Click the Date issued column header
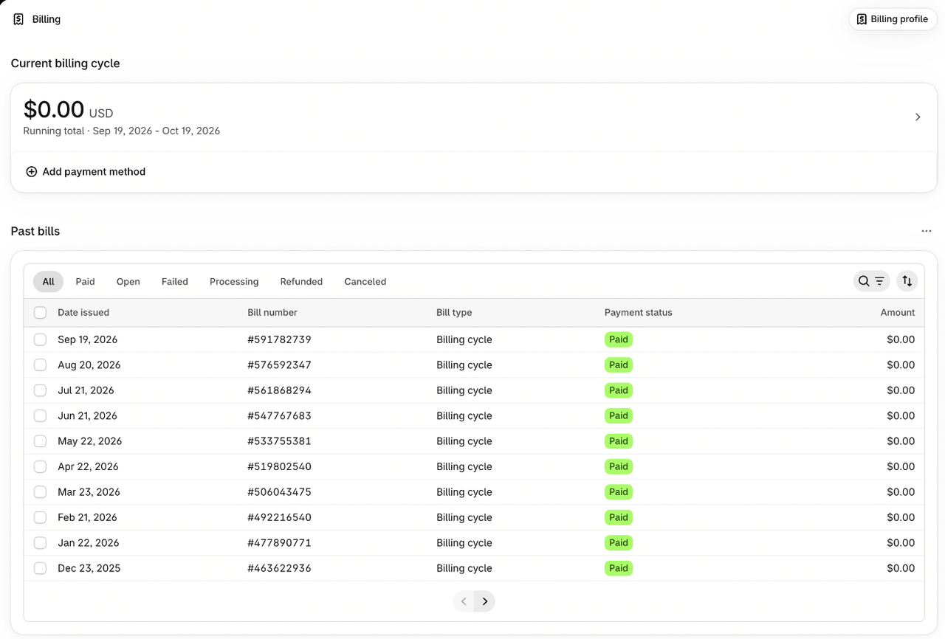The width and height of the screenshot is (945, 639). tap(83, 313)
